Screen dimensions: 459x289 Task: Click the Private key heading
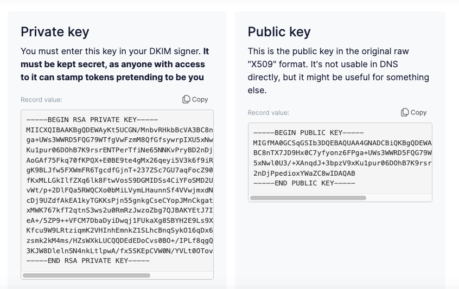click(x=55, y=31)
